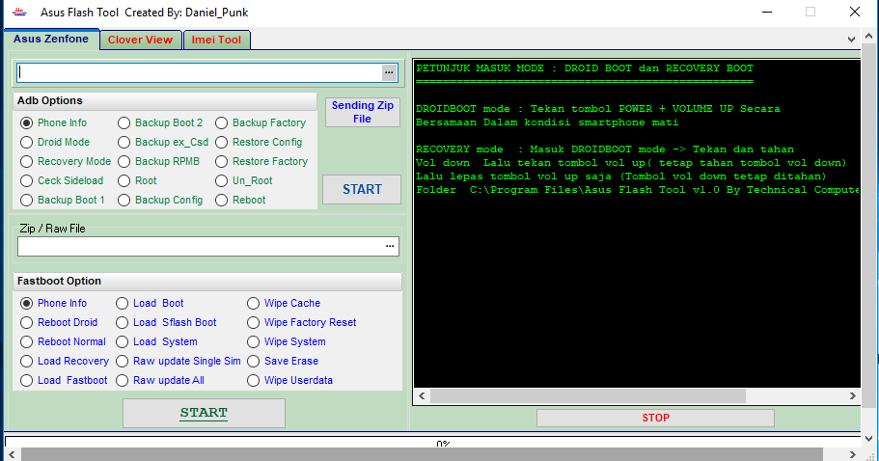This screenshot has height=461, width=879.
Task: Click the Sending Zip File button
Action: (363, 112)
